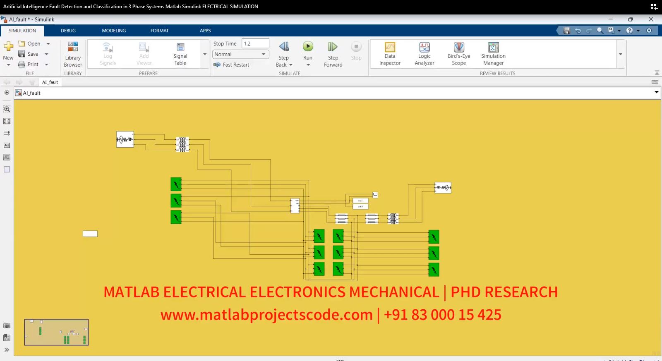Open an existing model via Open
Viewport: 662px width, 361px height.
29,43
